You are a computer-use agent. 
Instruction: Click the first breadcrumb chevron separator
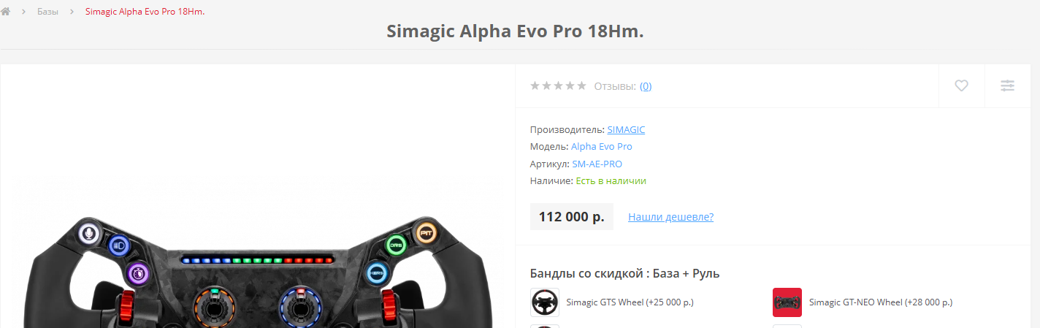click(x=24, y=12)
